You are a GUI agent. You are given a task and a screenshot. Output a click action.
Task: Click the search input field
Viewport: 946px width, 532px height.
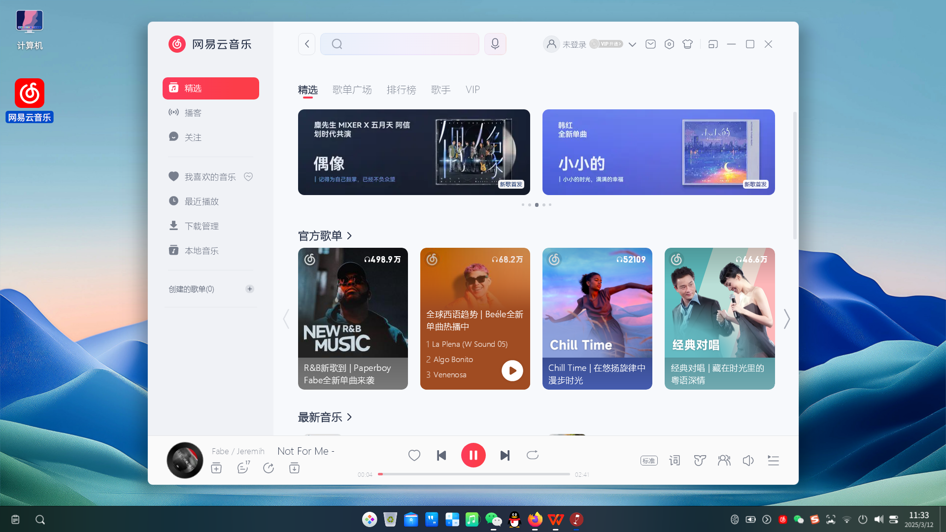coord(400,44)
